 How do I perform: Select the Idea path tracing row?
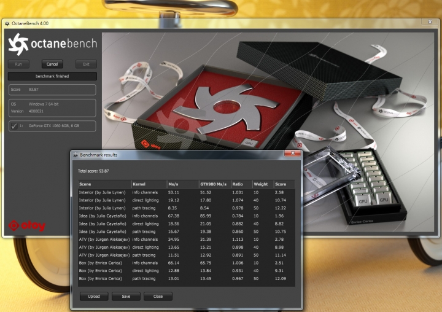point(187,232)
